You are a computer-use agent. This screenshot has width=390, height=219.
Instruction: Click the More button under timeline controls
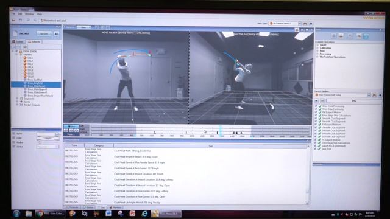(x=71, y=134)
